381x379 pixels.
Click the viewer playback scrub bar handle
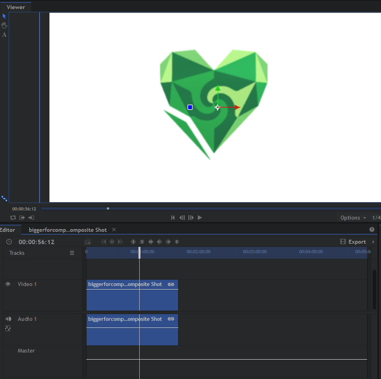pos(108,208)
